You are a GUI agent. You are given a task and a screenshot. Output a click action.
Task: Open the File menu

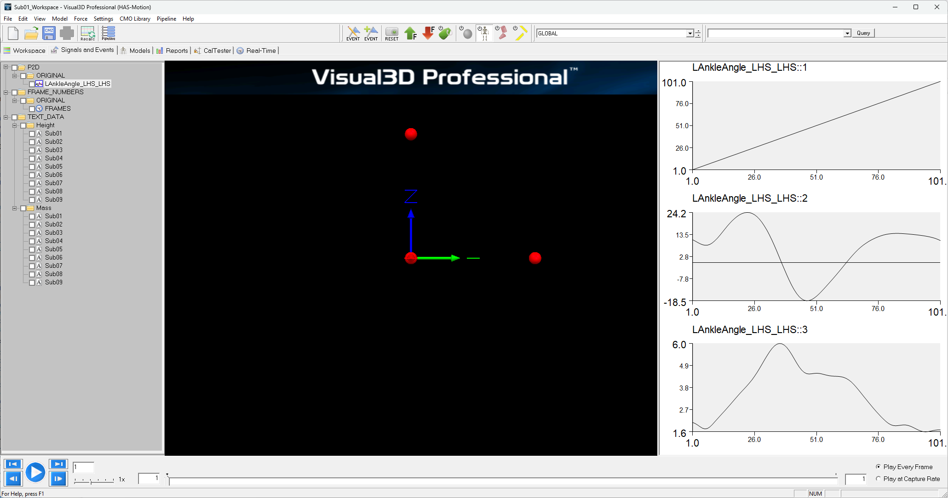8,19
